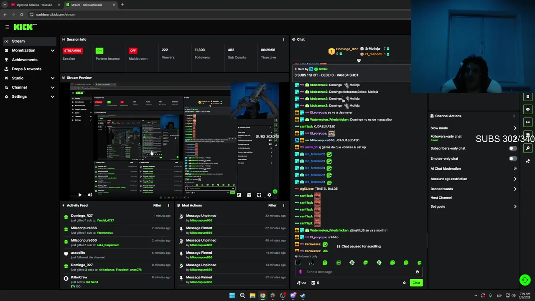The width and height of the screenshot is (535, 301).
Task: Enter fullscreen in stream preview
Action: pyautogui.click(x=259, y=195)
